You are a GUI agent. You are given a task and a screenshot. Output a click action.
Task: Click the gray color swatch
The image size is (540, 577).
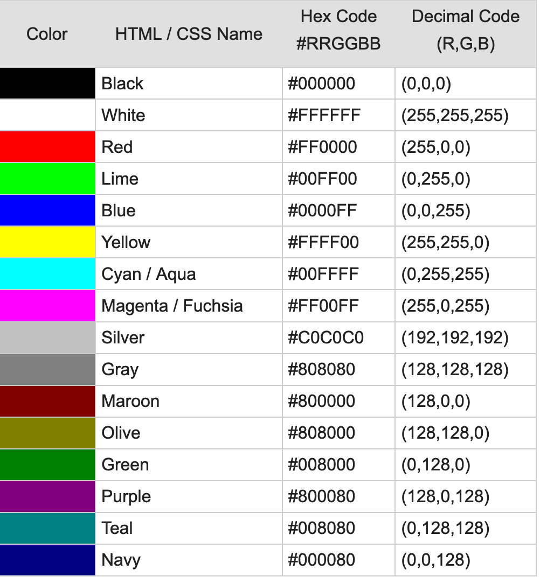[47, 369]
